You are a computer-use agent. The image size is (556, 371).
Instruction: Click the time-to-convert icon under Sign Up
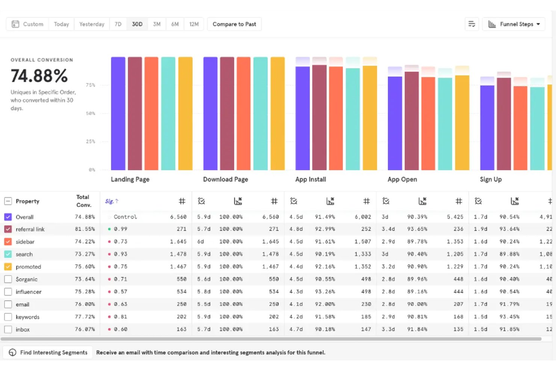pyautogui.click(x=478, y=201)
